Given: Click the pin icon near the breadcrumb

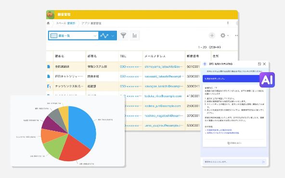Looking at the screenshot, I should point(228,23).
